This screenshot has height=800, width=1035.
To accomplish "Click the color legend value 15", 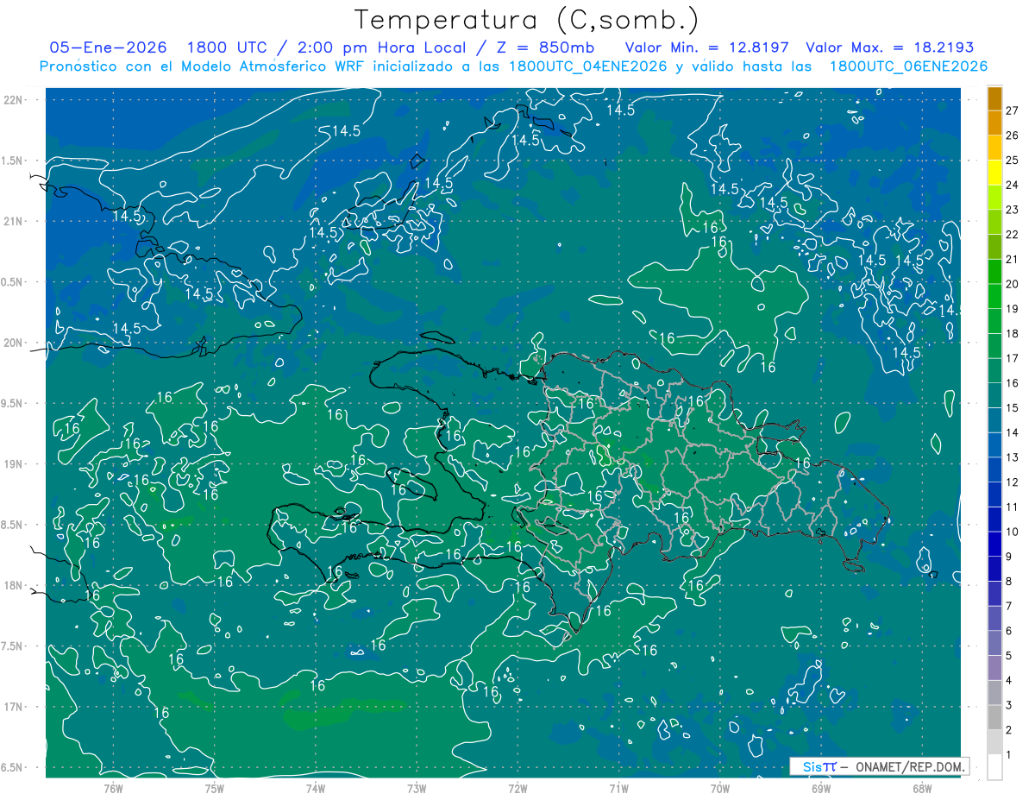I will pos(1013,408).
